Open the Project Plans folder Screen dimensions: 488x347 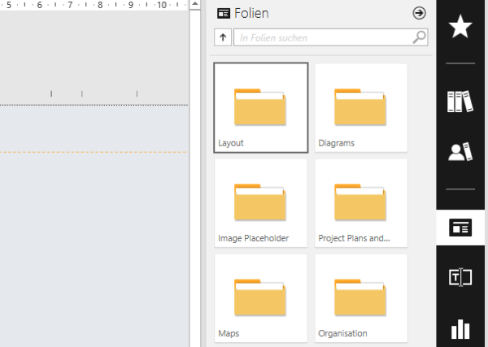pos(360,202)
